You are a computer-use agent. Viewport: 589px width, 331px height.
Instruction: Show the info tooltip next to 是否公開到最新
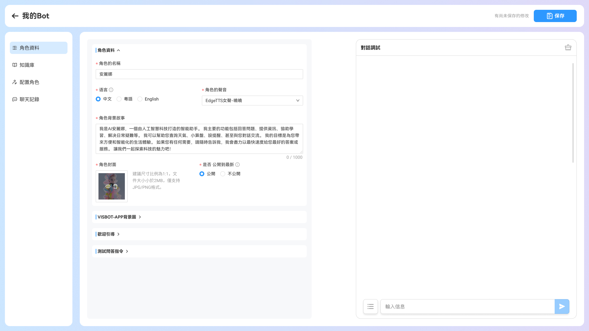(x=237, y=165)
